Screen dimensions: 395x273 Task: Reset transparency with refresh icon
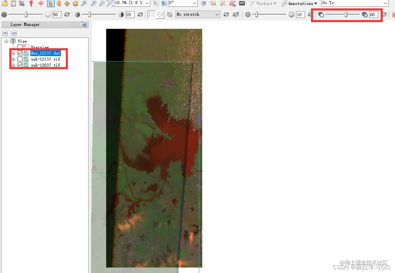coord(385,14)
